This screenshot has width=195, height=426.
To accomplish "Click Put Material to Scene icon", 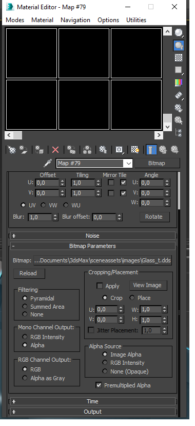I will (x=24, y=150).
